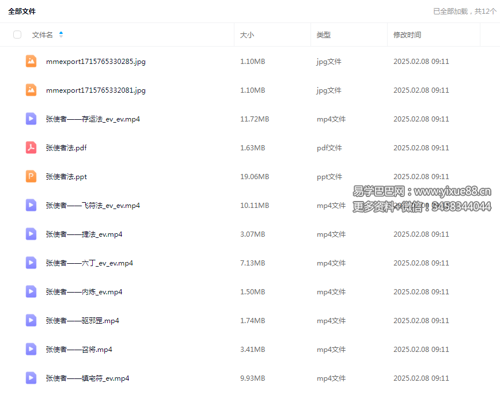The image size is (500, 398).
Task: Click the 全部文件 breadcrumb title
Action: (22, 12)
